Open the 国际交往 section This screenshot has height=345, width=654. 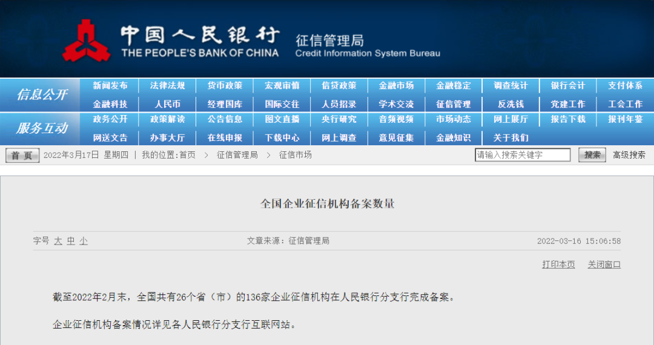[282, 104]
